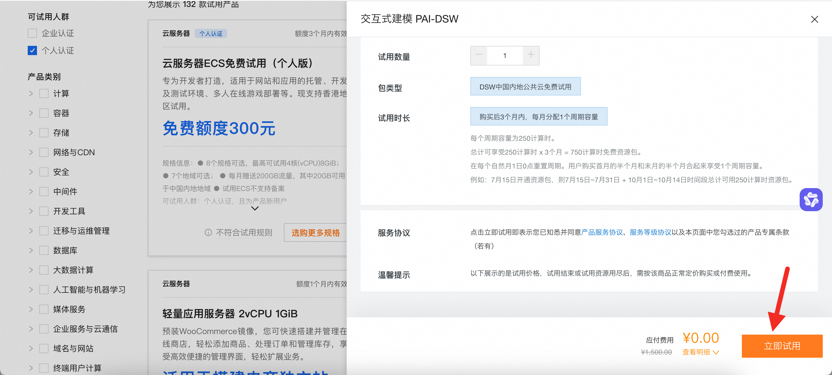
Task: Open the 产品服务协议 link
Action: point(602,232)
